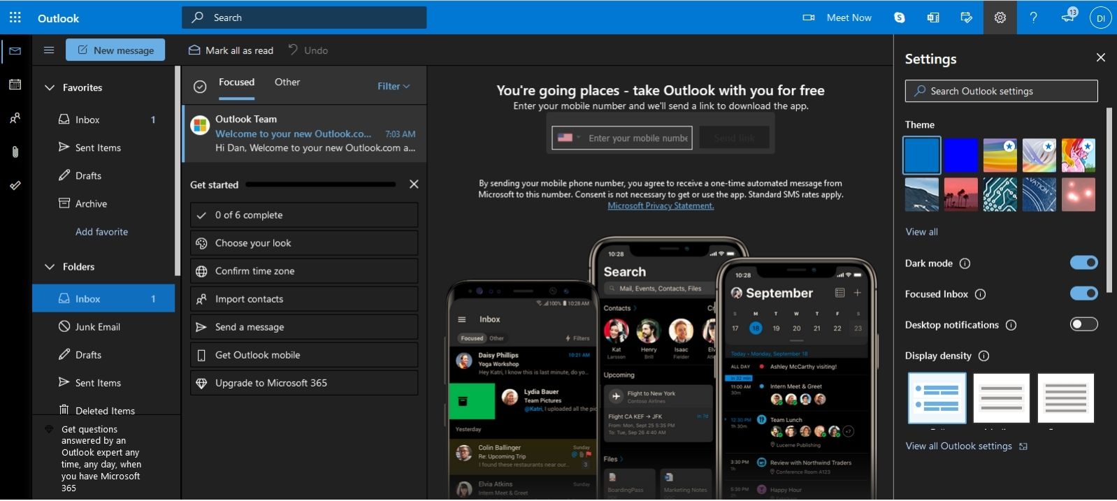The height and width of the screenshot is (501, 1117).
Task: Open the Files attachment paperclip icon
Action: [x=15, y=152]
